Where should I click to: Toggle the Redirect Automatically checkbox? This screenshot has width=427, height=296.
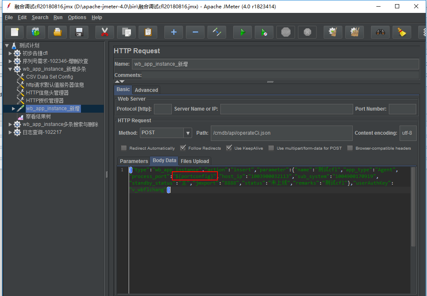[x=124, y=148]
